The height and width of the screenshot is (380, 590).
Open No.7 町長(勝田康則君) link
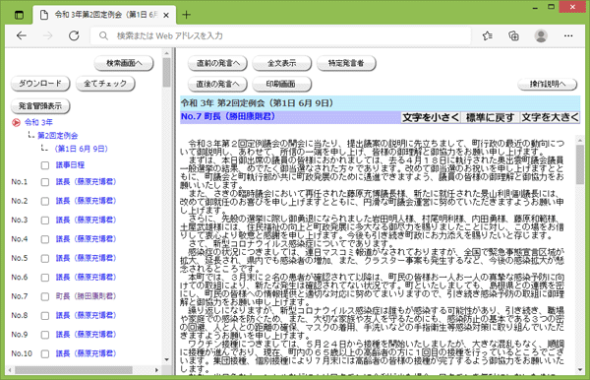pyautogui.click(x=86, y=296)
